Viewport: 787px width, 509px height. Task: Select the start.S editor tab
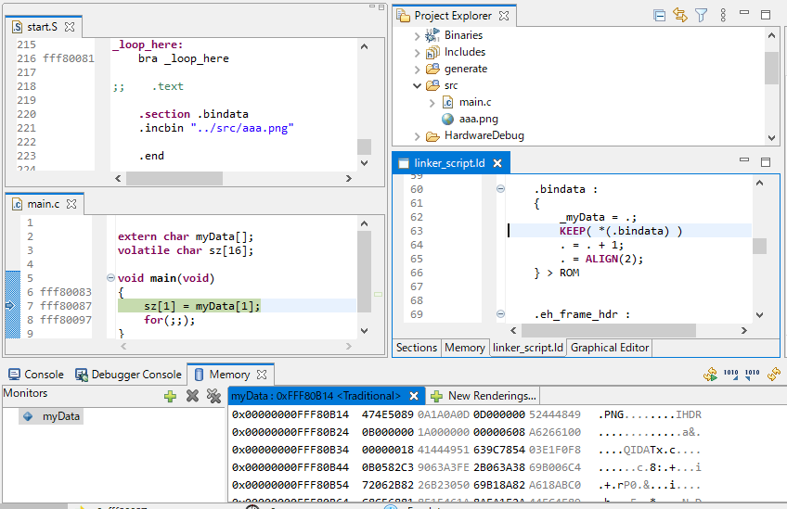pos(42,27)
